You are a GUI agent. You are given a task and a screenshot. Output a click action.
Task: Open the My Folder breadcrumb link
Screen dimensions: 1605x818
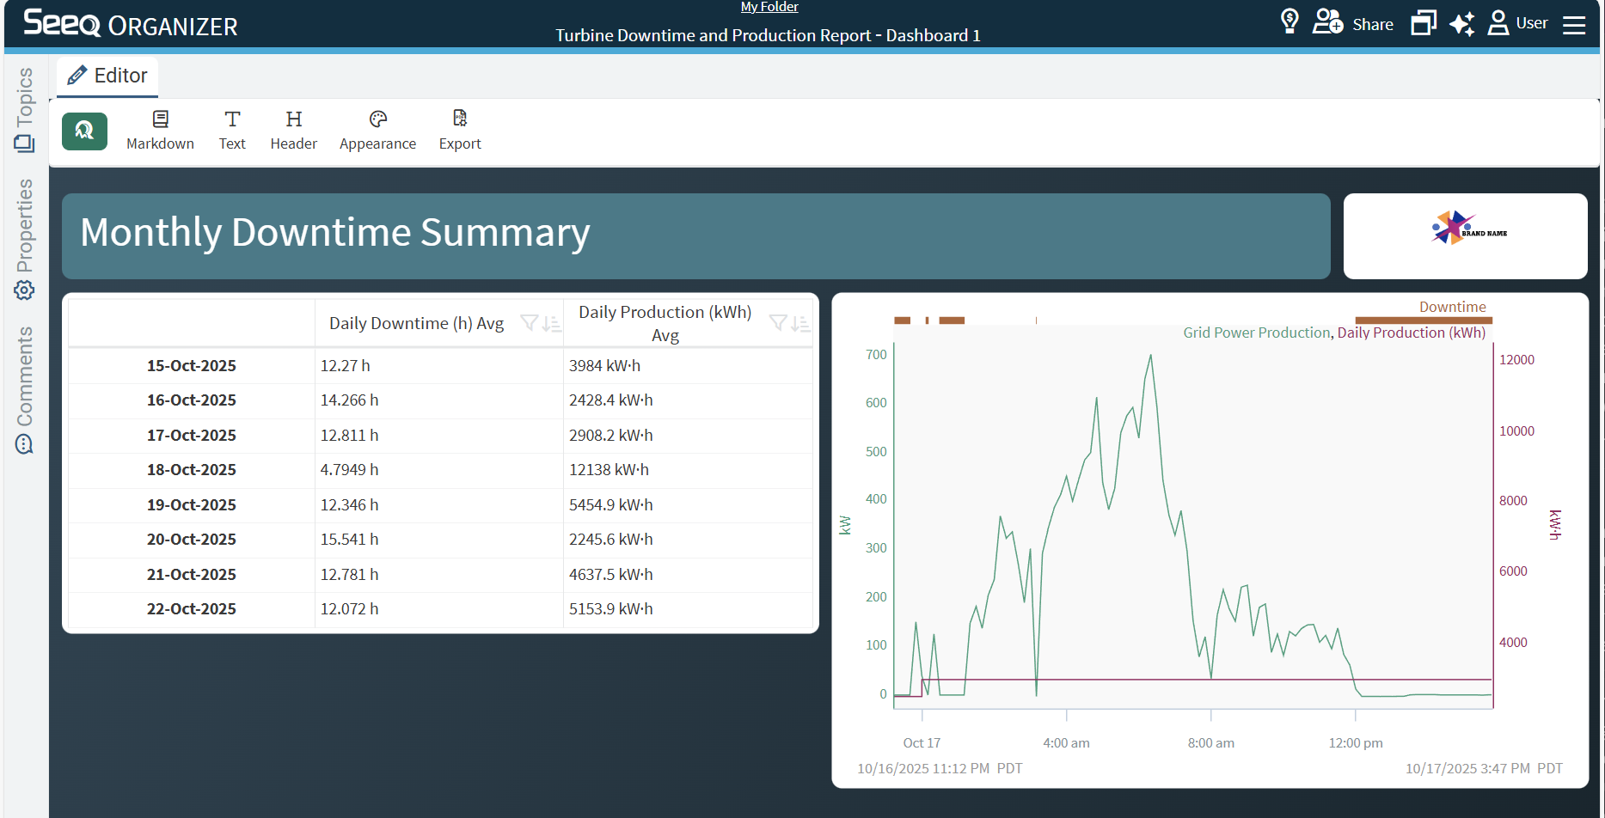769,7
